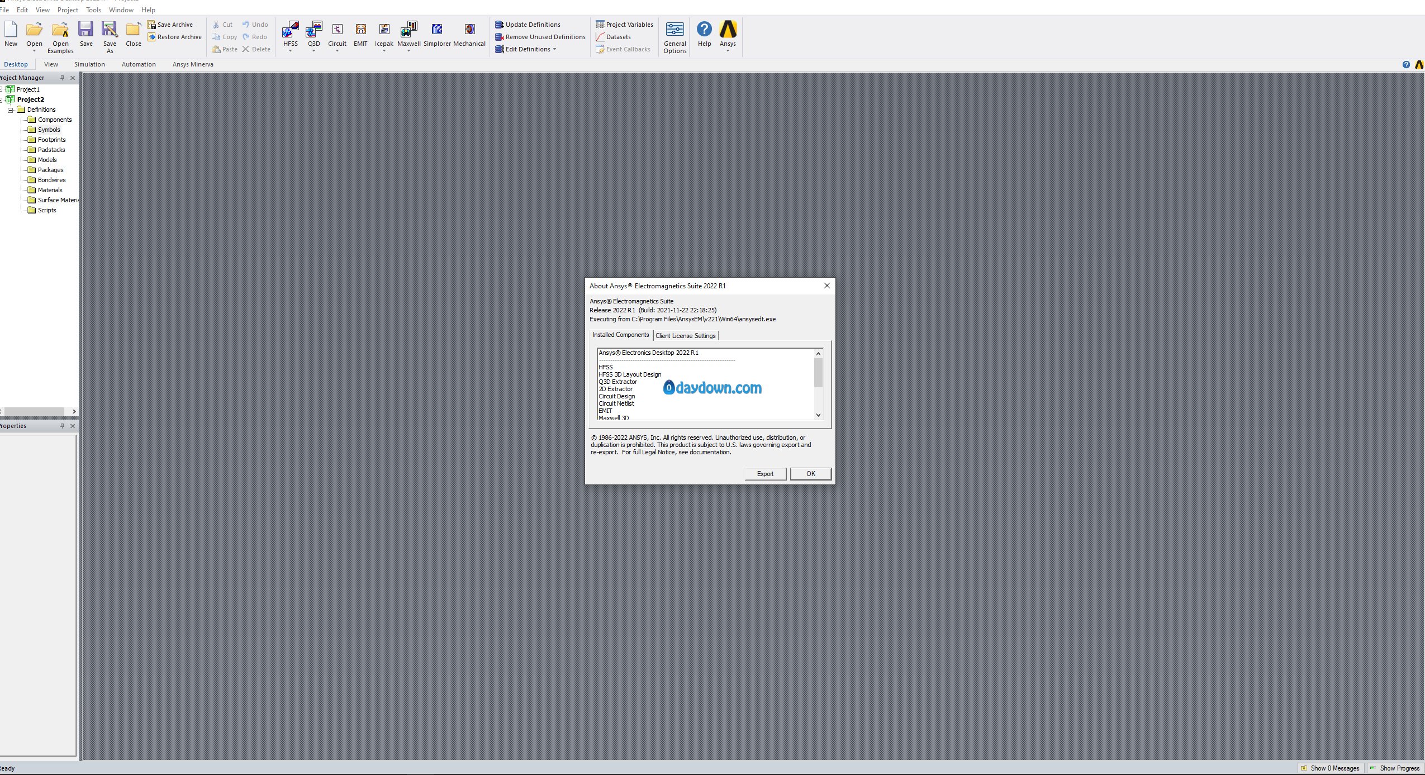Image resolution: width=1425 pixels, height=775 pixels.
Task: Click the Project Manager horizontal scrollbar thumb
Action: [x=34, y=411]
